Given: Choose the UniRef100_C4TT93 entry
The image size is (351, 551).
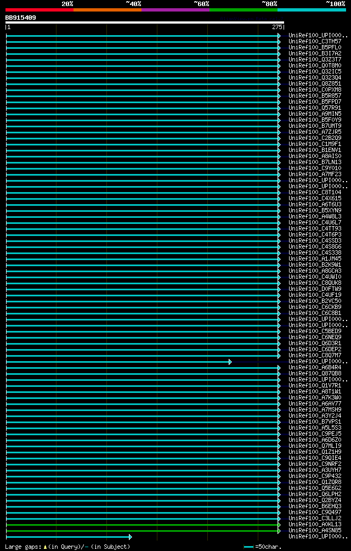Looking at the screenshot, I should coord(315,229).
